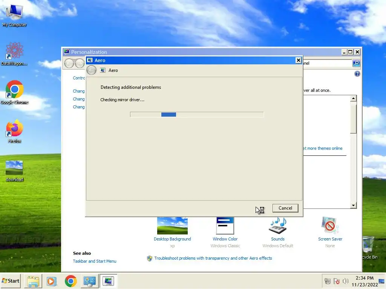This screenshot has height=289, width=386.
Task: Click the Aero progress bar
Action: 197,114
